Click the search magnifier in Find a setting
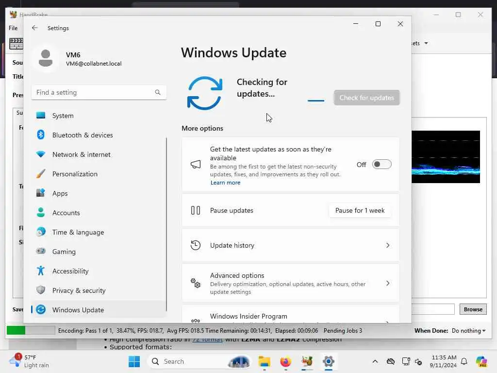Viewport: 497px width, 373px height. pyautogui.click(x=158, y=92)
